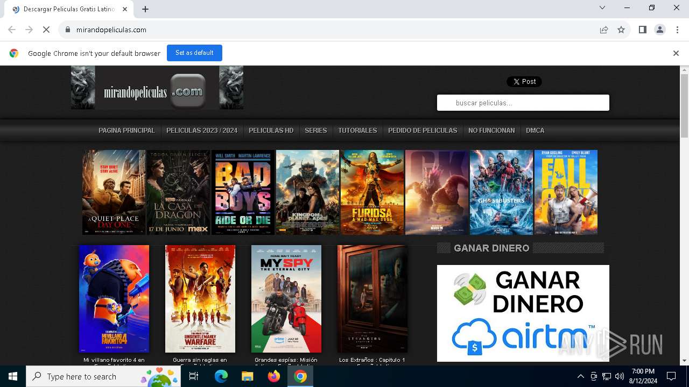Open volume control in tray
Image resolution: width=689 pixels, height=387 pixels.
coord(620,376)
